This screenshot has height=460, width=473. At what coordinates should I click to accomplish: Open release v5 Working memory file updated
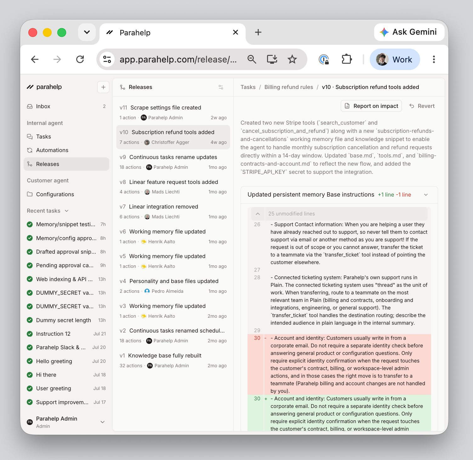pyautogui.click(x=173, y=261)
